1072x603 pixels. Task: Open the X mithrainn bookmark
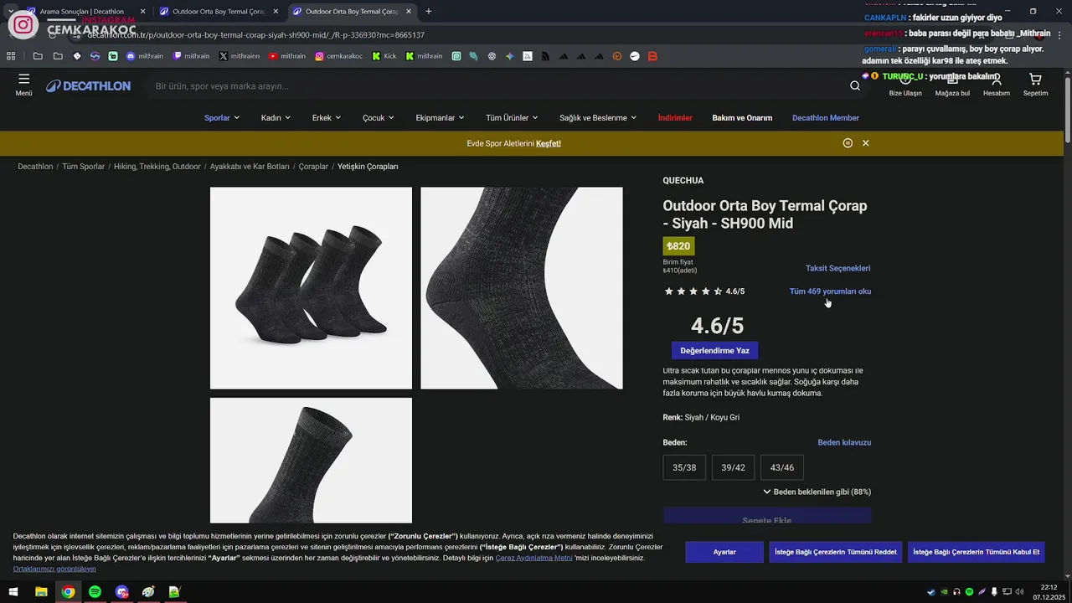[240, 56]
